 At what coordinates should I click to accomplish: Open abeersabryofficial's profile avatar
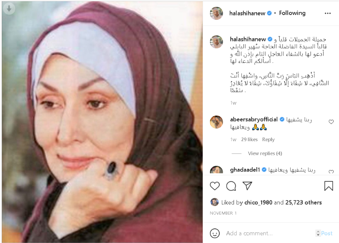point(217,122)
